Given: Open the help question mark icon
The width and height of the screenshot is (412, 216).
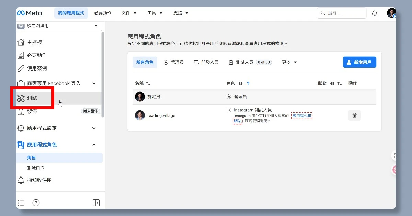Looking at the screenshot, I should coord(36,203).
